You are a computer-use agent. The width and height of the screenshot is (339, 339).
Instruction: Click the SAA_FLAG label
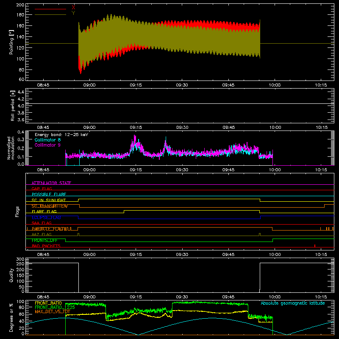pyautogui.click(x=42, y=223)
